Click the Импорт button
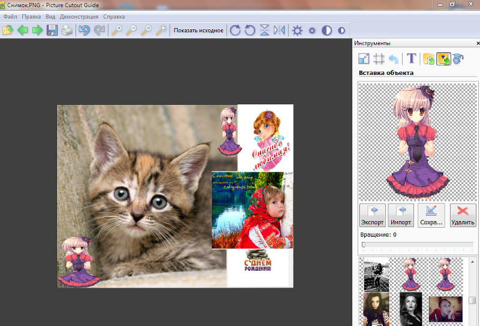Viewport: 480px width, 326px height. 401,215
